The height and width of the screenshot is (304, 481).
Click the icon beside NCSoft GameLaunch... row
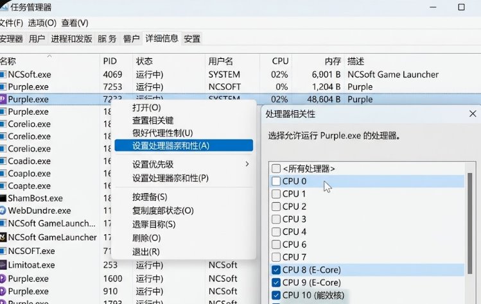(3, 223)
